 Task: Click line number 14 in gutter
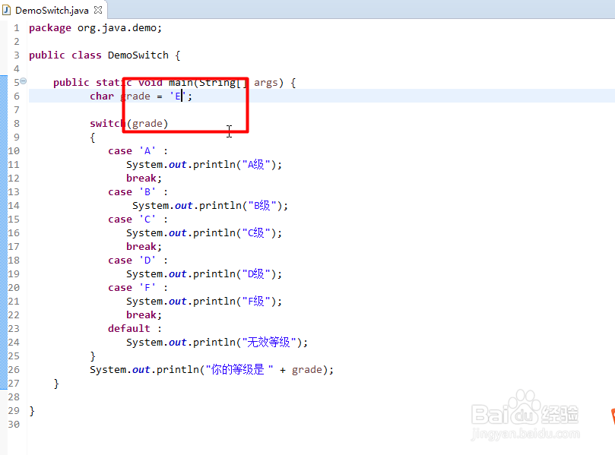tap(14, 206)
